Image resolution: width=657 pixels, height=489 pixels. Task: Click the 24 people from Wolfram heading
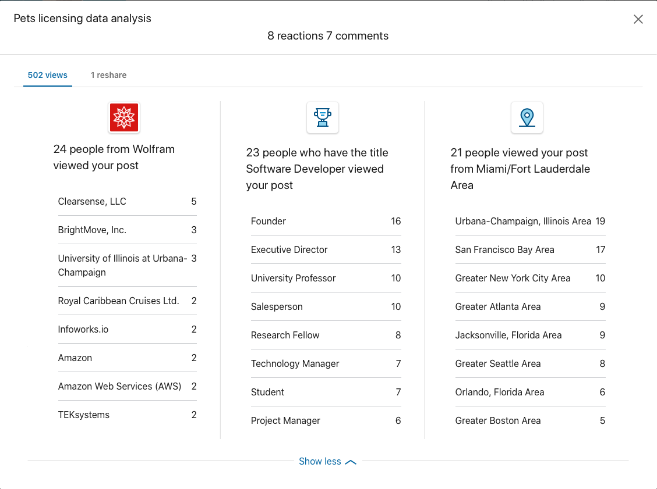(114, 158)
